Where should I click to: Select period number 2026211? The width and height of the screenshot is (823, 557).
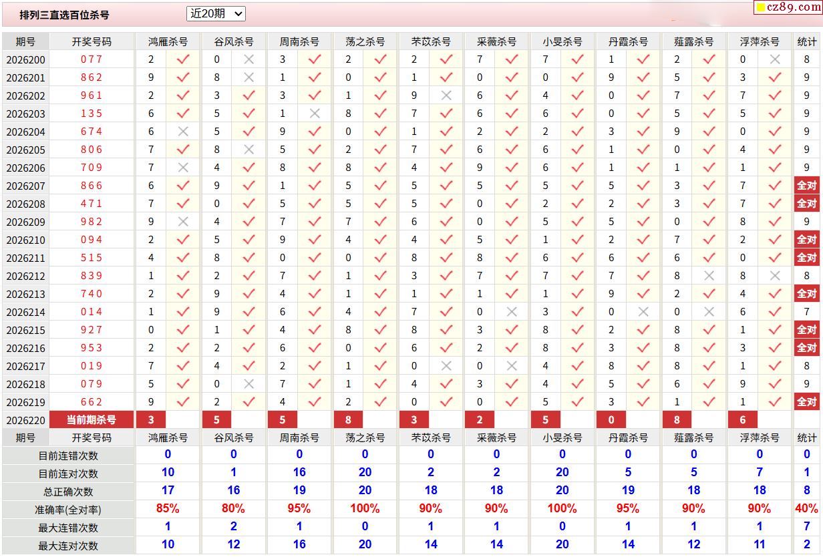click(x=25, y=258)
